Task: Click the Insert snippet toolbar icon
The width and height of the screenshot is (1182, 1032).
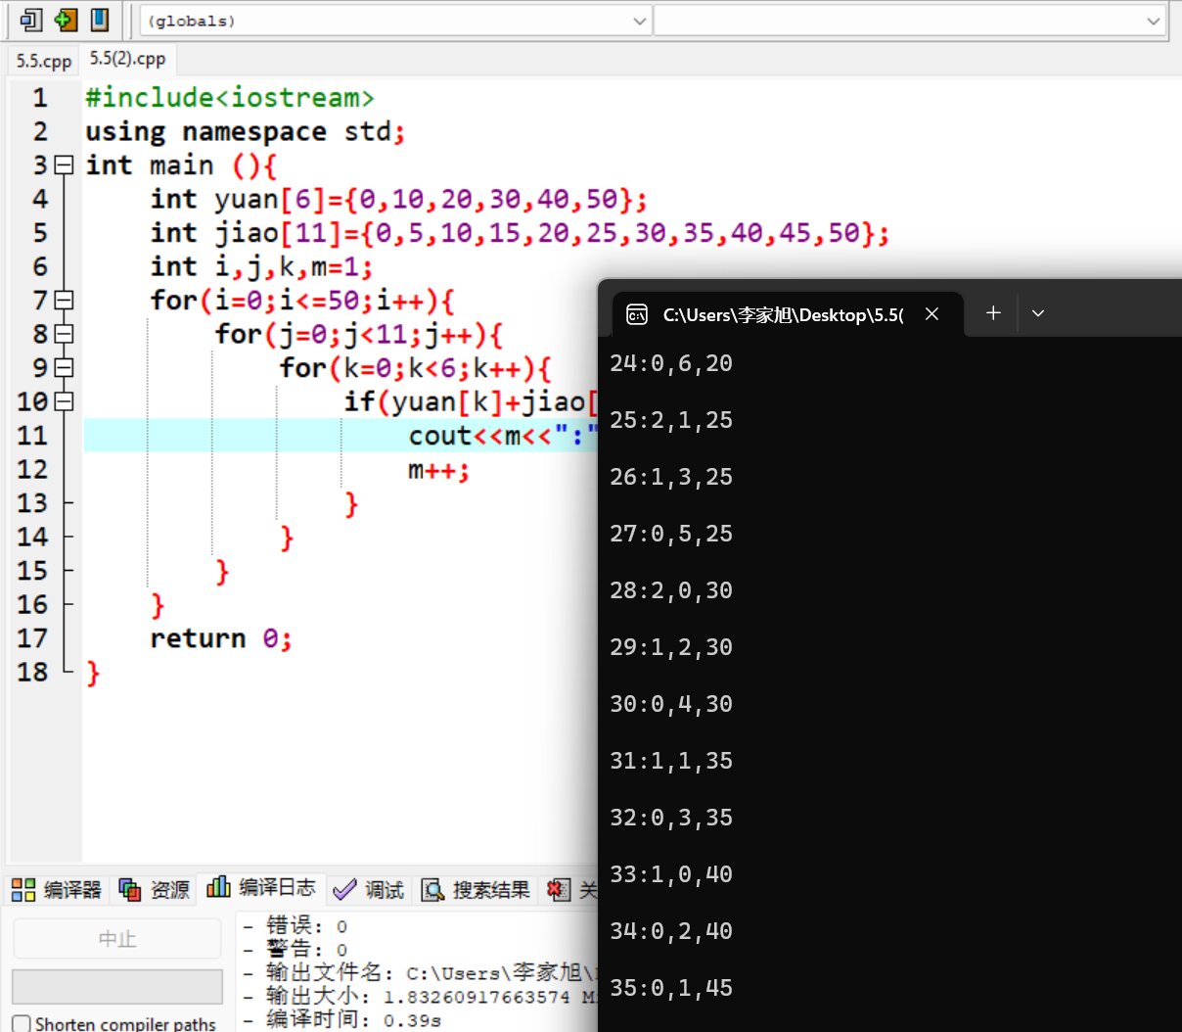Action: (x=32, y=20)
